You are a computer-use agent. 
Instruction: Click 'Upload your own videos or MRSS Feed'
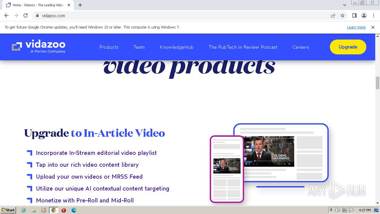89,177
